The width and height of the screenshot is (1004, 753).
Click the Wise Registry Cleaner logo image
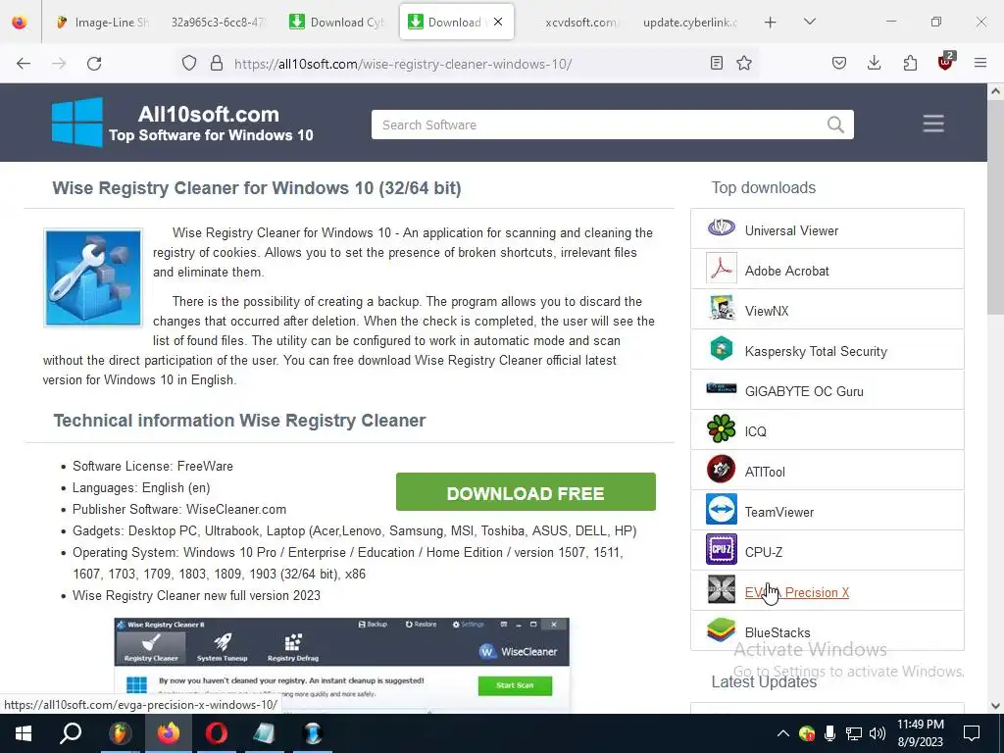point(93,277)
